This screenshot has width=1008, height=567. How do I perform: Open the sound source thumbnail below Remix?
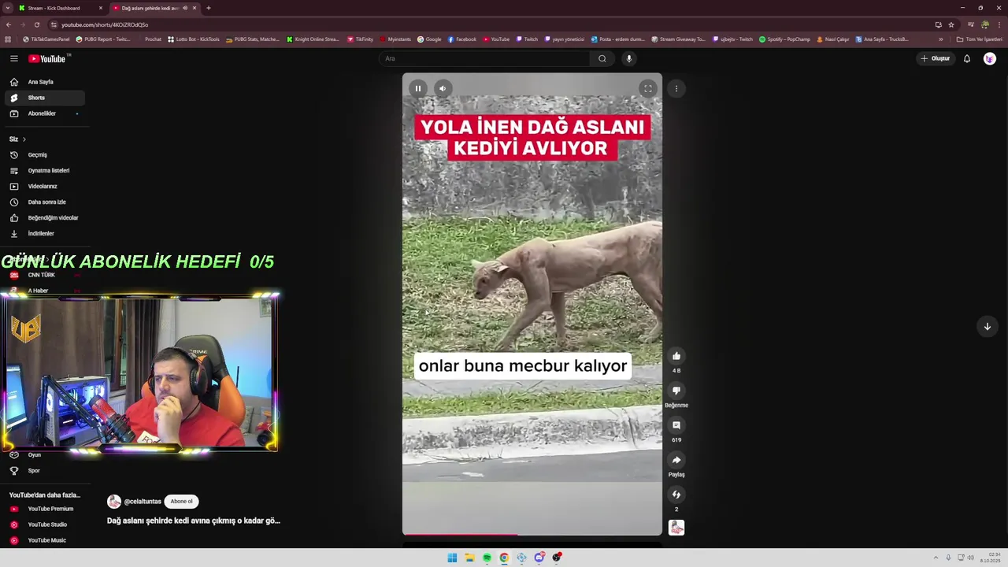[676, 528]
